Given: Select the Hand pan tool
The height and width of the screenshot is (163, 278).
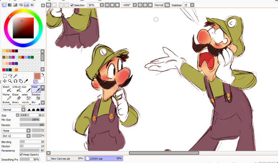Looking at the screenshot, I should tap(21, 81).
